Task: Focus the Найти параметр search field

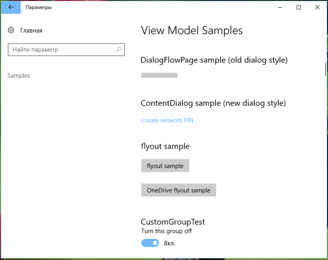Action: click(66, 50)
